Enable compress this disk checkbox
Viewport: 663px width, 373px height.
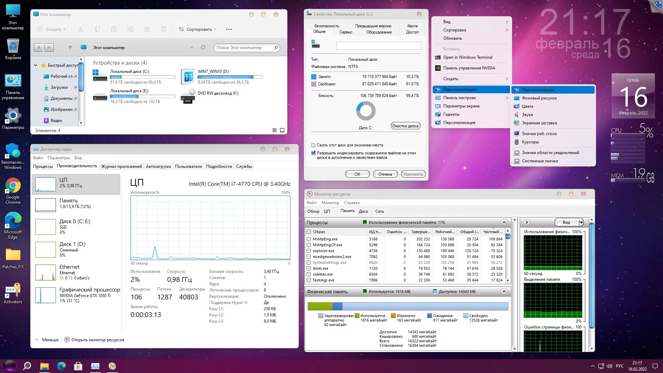click(x=313, y=145)
